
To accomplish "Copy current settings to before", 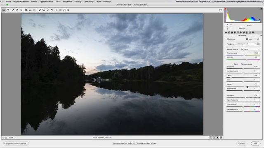I will [x=218, y=137].
